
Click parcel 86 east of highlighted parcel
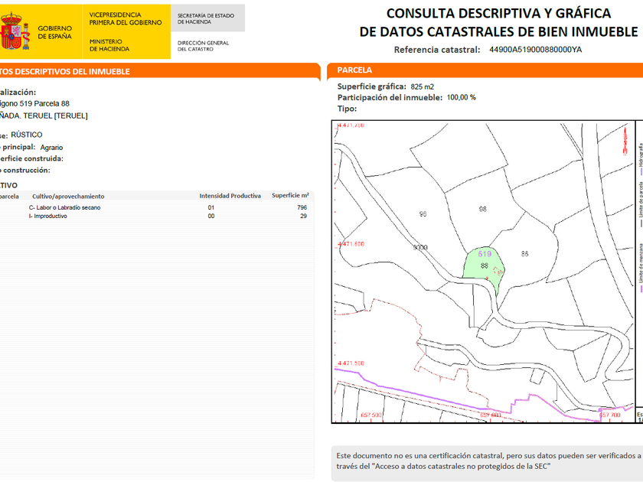pos(524,253)
